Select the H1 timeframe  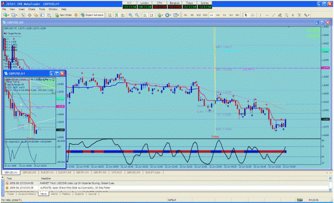click(212, 15)
